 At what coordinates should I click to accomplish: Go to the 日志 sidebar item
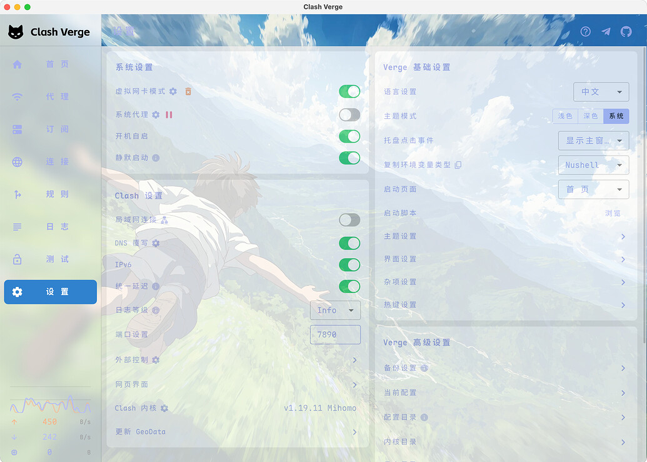pos(51,227)
